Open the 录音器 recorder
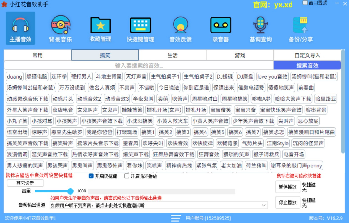349x223 pixels. point(220,28)
